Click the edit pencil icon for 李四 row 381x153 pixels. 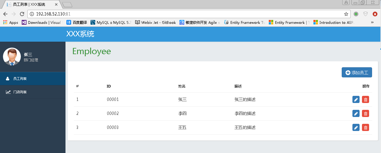[356, 113]
